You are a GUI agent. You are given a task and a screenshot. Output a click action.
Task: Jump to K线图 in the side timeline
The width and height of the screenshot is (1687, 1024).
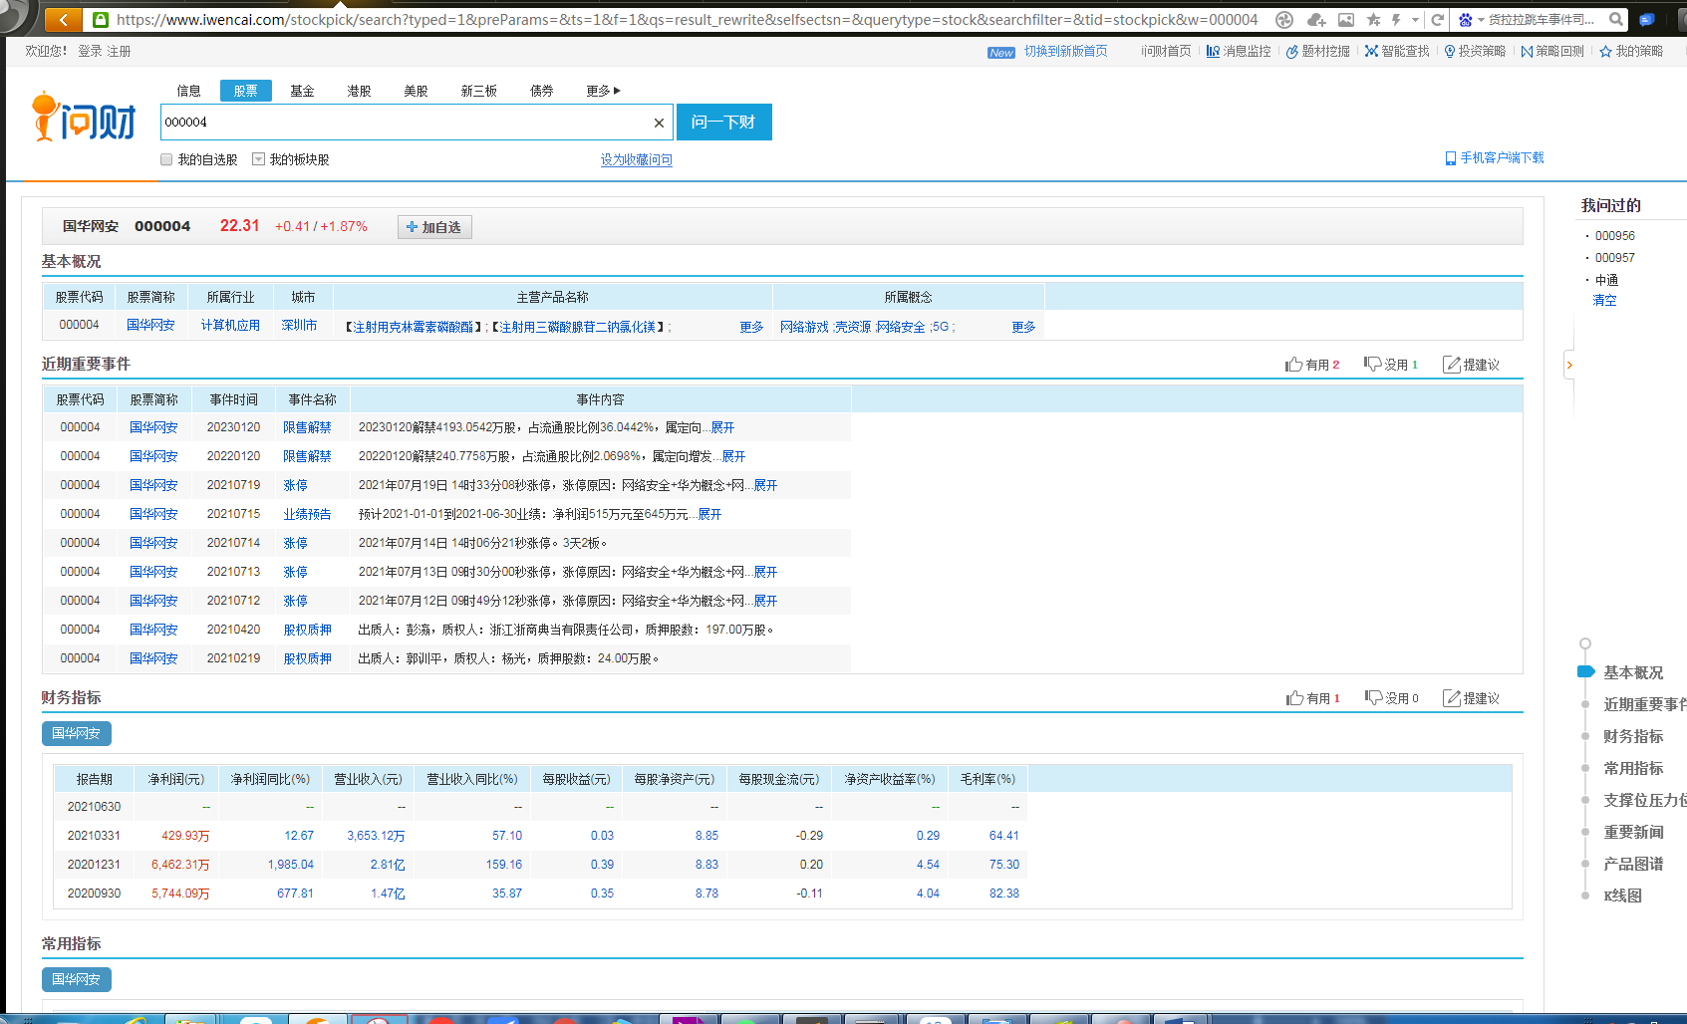pyautogui.click(x=1621, y=896)
